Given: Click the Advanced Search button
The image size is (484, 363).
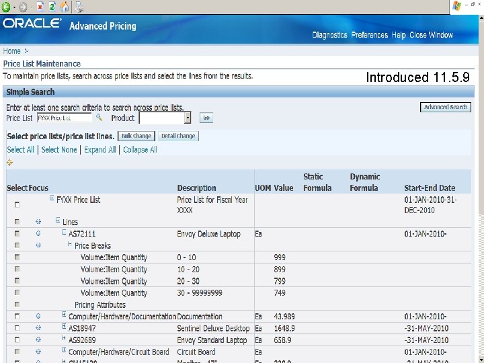Looking at the screenshot, I should tap(446, 107).
